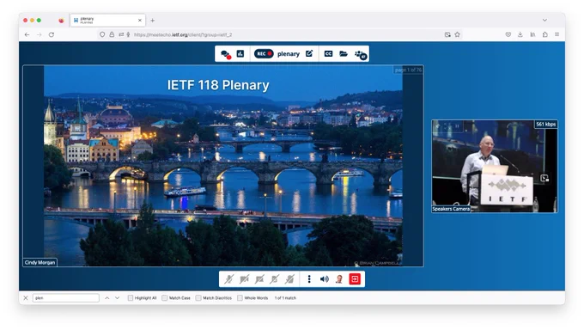584x330 pixels.
Task: Expand the list all tabs chevron
Action: point(544,20)
